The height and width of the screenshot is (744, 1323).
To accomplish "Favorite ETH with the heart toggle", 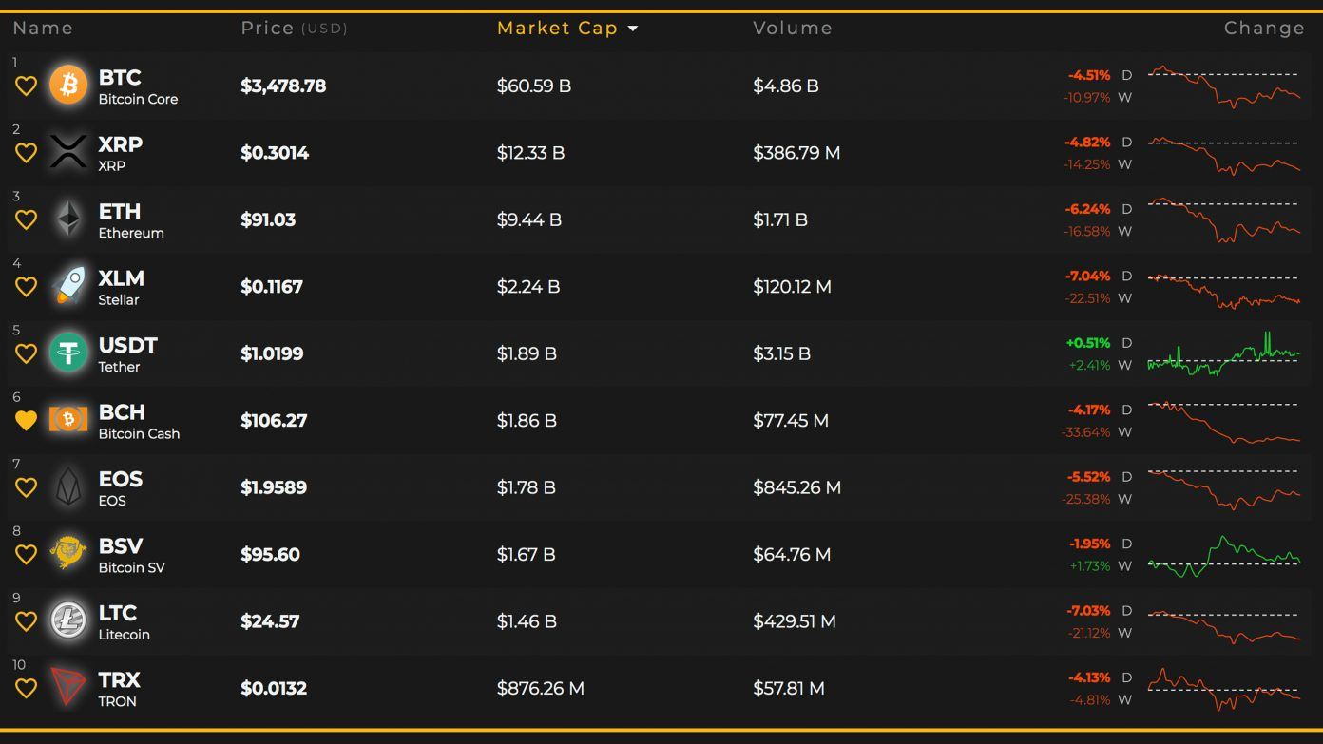I will [26, 220].
